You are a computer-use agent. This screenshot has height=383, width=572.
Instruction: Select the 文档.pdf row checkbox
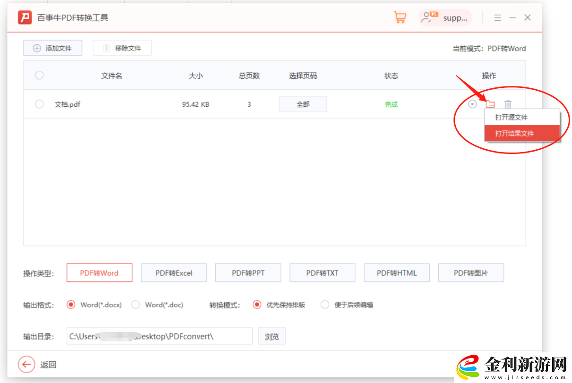(x=39, y=104)
